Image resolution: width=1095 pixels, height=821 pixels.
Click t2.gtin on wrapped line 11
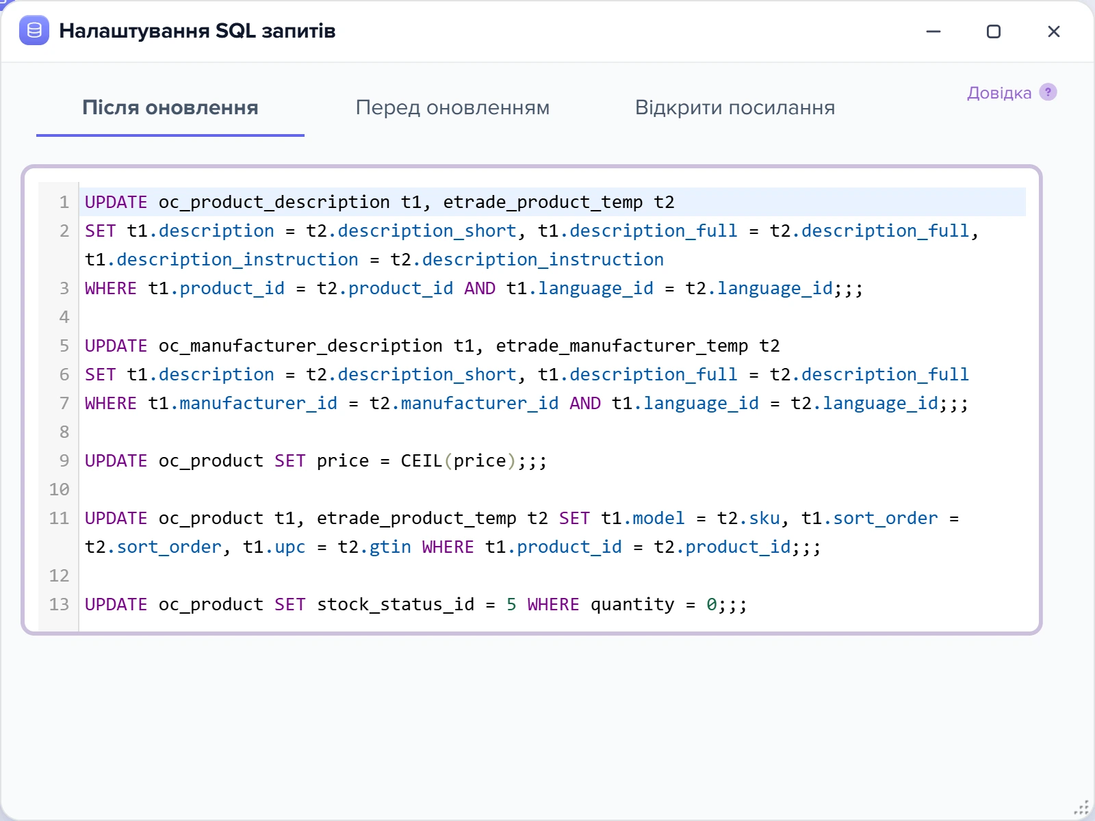click(x=374, y=547)
